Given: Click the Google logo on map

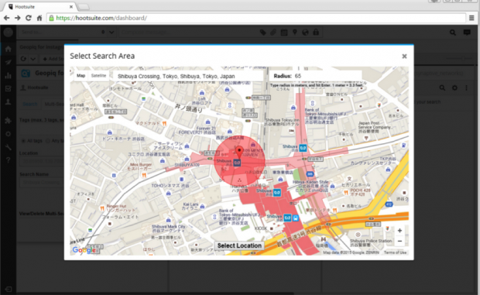Looking at the screenshot, I should coord(84,250).
